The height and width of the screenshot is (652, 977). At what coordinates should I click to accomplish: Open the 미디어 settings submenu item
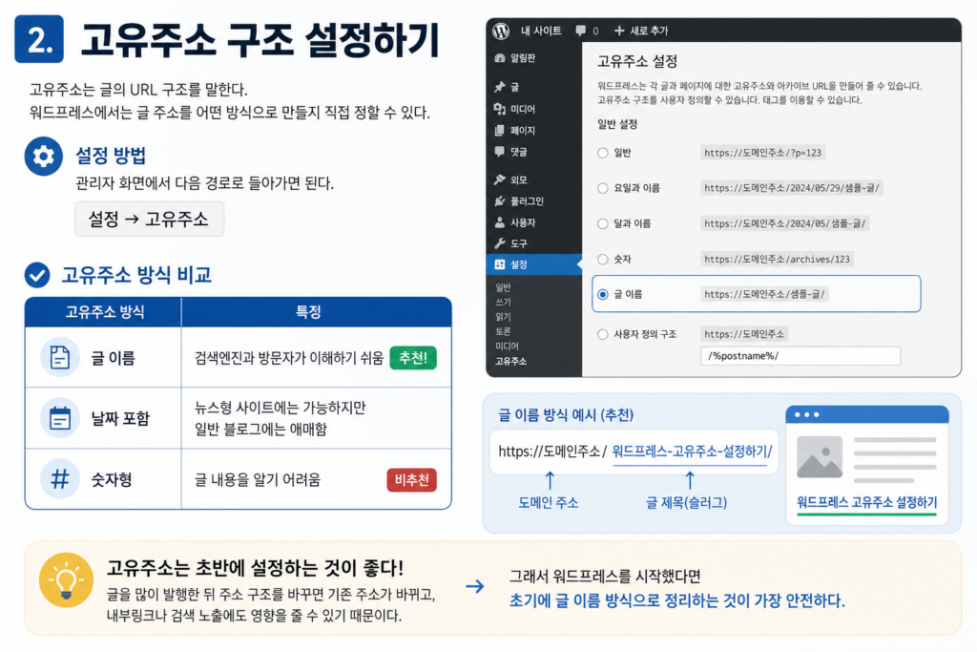coord(507,346)
